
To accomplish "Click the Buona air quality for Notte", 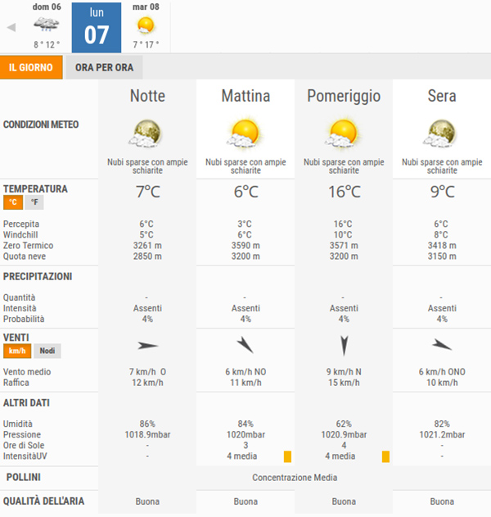I will [147, 501].
